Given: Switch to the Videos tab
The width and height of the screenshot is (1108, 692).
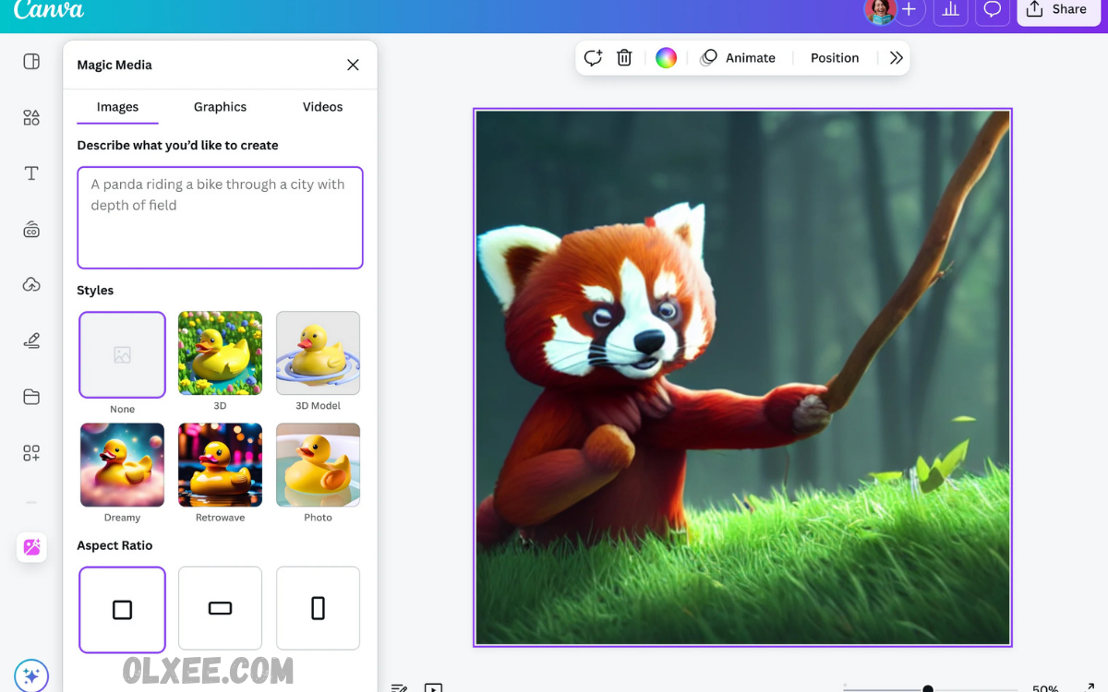Looking at the screenshot, I should tap(322, 107).
